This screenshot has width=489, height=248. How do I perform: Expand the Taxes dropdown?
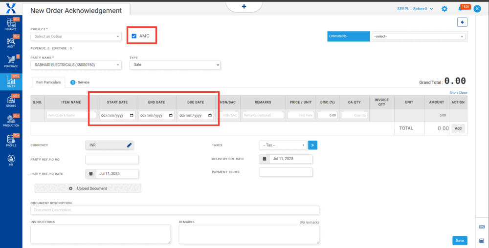click(282, 145)
